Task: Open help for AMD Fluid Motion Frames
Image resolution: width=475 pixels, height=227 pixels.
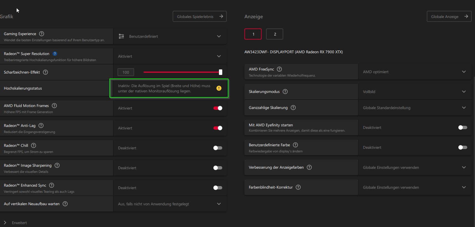Action: [x=54, y=106]
